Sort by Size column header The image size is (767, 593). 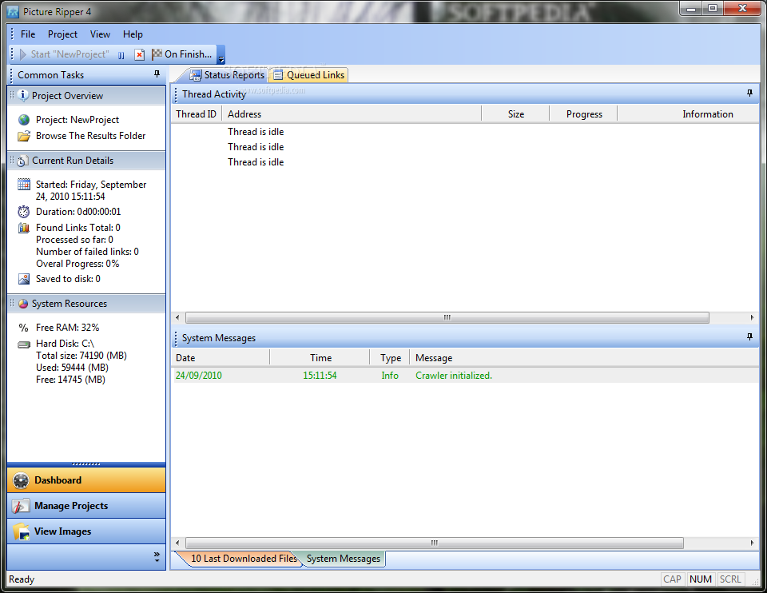point(515,114)
